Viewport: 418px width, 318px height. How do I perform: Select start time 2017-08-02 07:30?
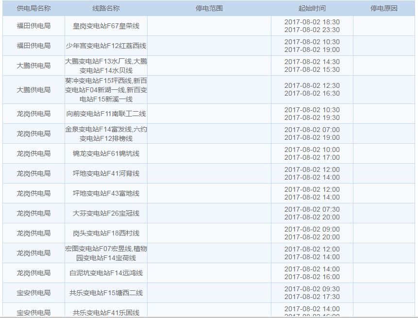coord(312,209)
